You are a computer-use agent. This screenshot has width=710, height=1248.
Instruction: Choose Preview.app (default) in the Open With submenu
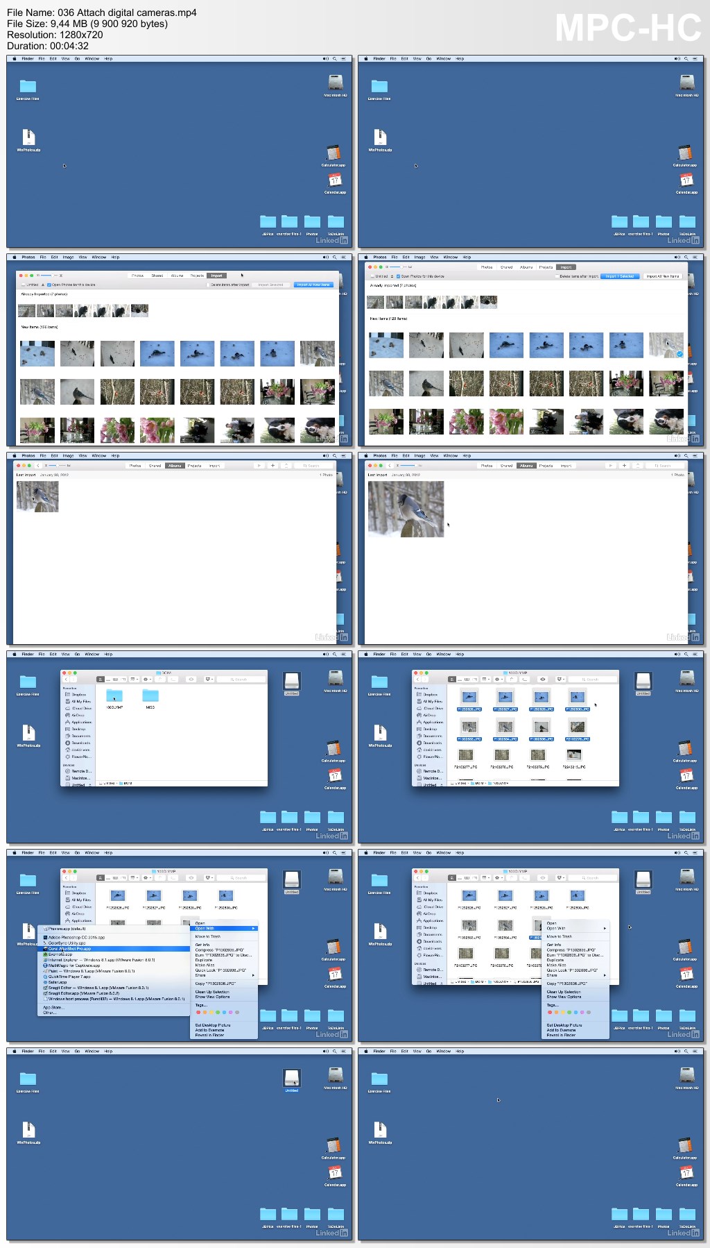[65, 929]
